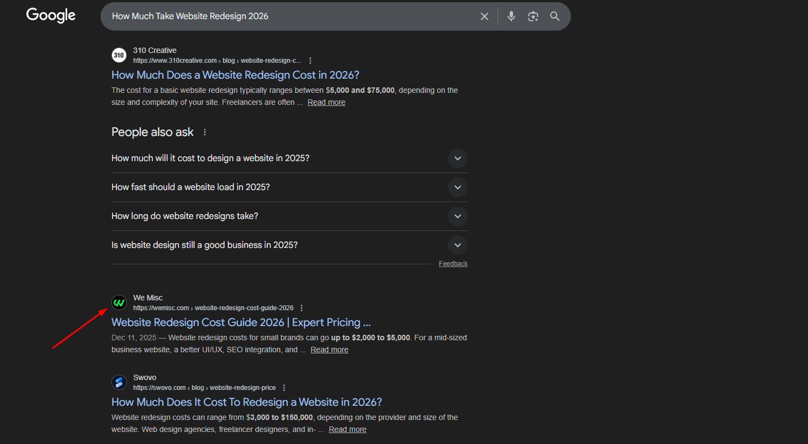Expand "How long do website redesigns take?"
The width and height of the screenshot is (808, 444).
[457, 216]
